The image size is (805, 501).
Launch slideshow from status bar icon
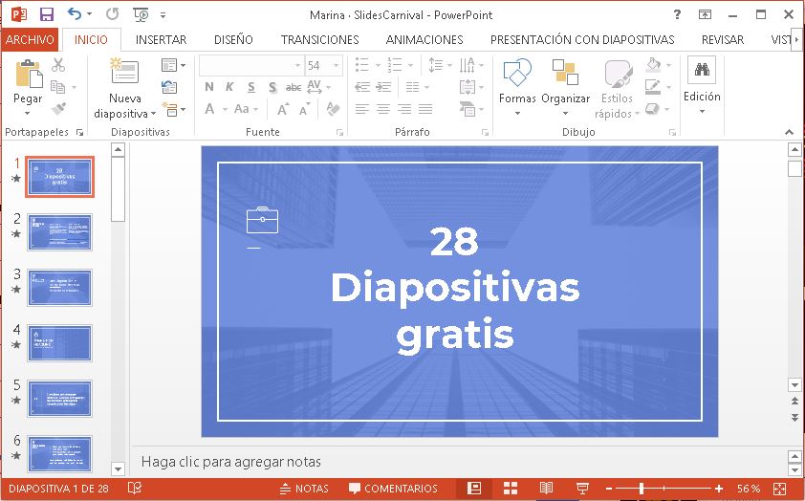[582, 489]
